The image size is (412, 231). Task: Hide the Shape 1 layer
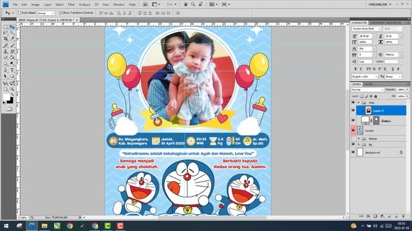click(353, 121)
